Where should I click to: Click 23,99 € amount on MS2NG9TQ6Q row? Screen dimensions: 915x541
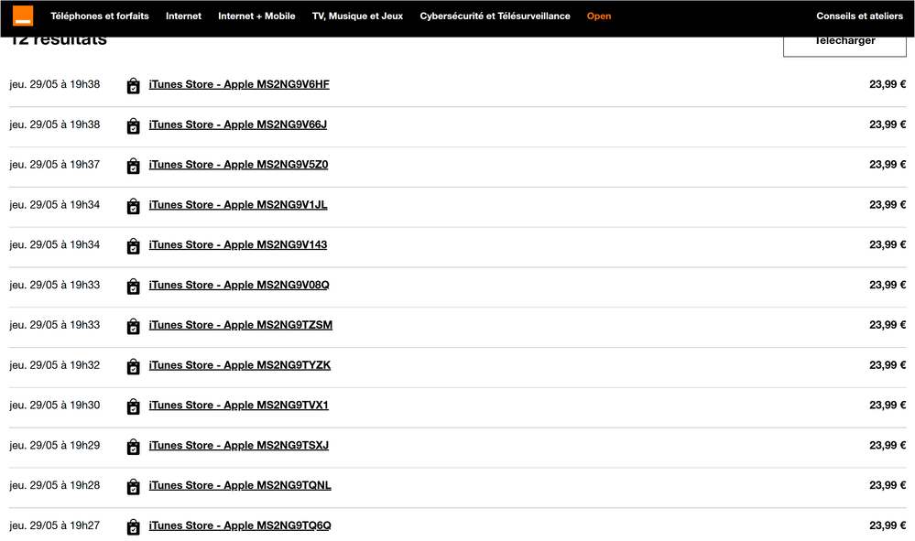888,525
